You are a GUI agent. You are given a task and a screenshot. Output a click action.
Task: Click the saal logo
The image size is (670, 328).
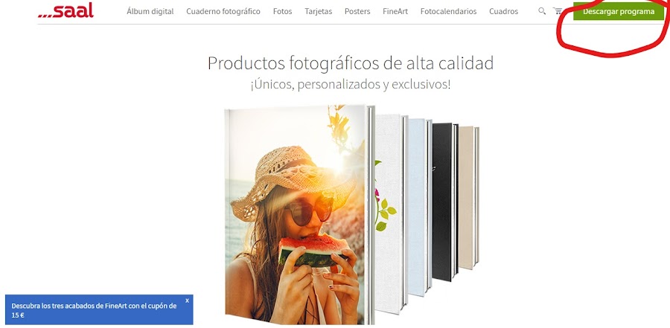coord(66,10)
